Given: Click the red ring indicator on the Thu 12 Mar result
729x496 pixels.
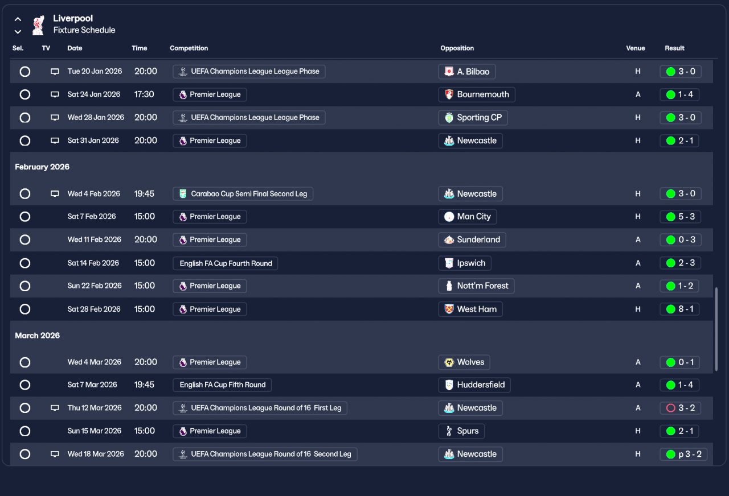Looking at the screenshot, I should [670, 408].
